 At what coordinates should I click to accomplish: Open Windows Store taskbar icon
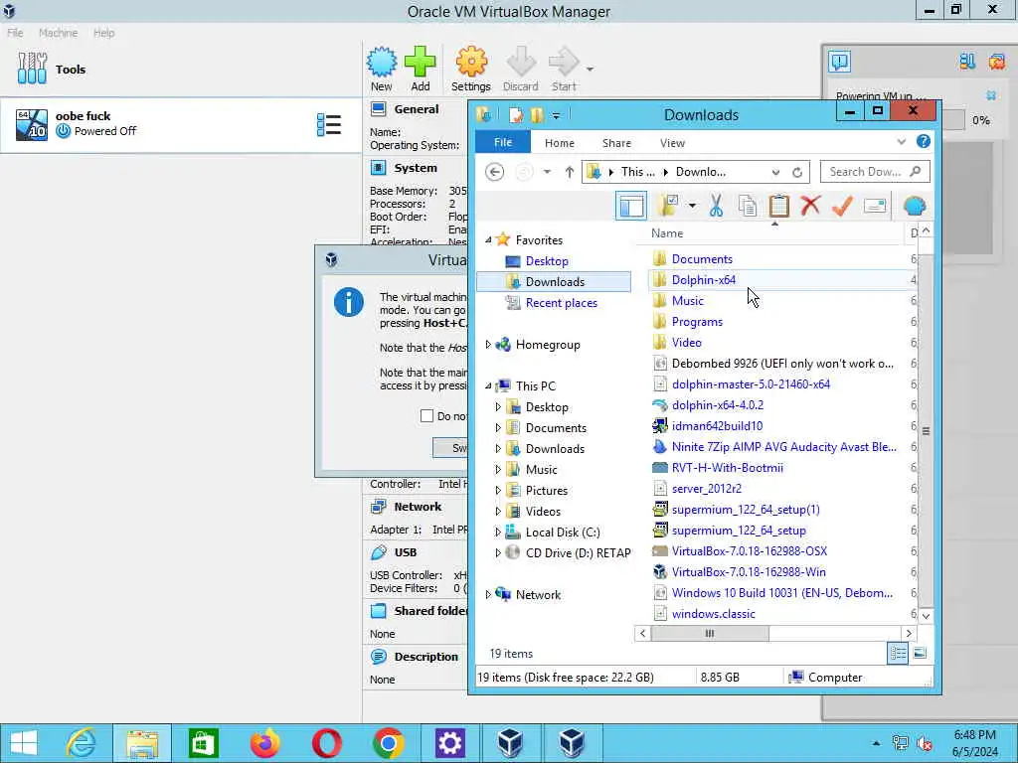point(203,743)
